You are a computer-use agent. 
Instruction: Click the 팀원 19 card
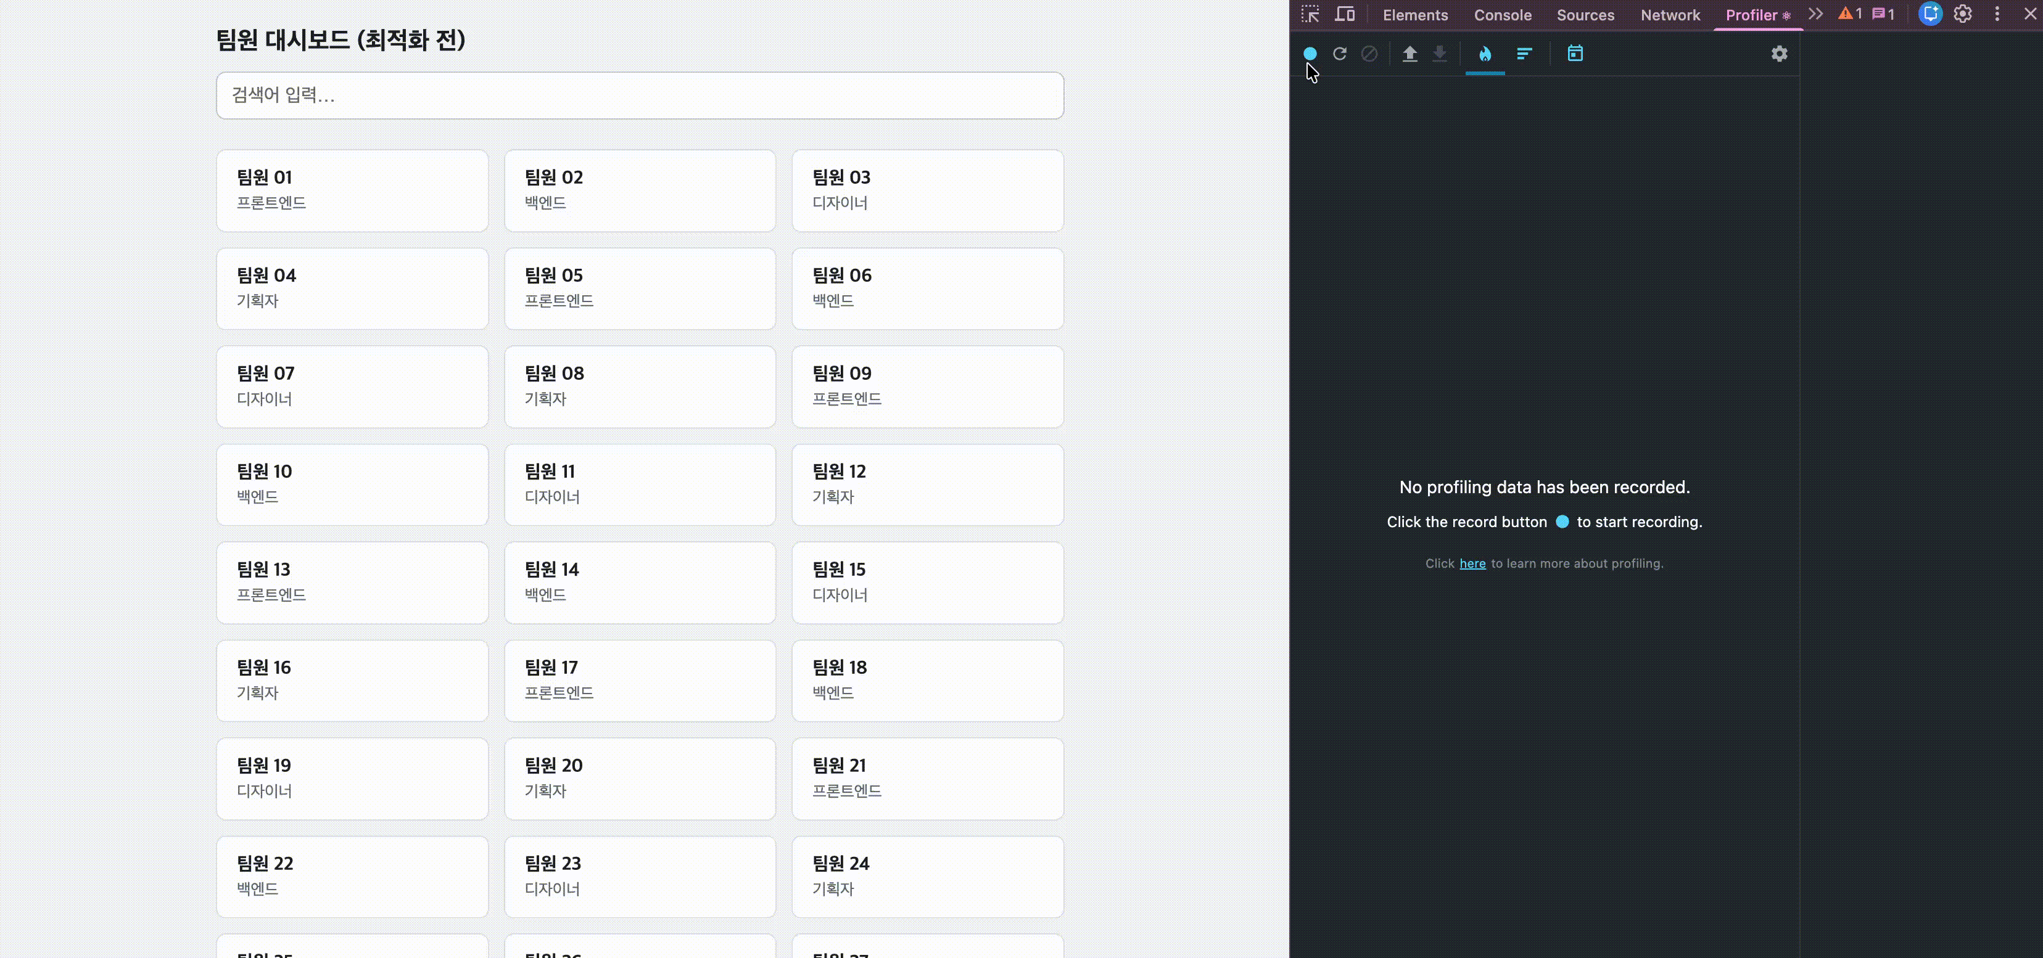pos(352,779)
